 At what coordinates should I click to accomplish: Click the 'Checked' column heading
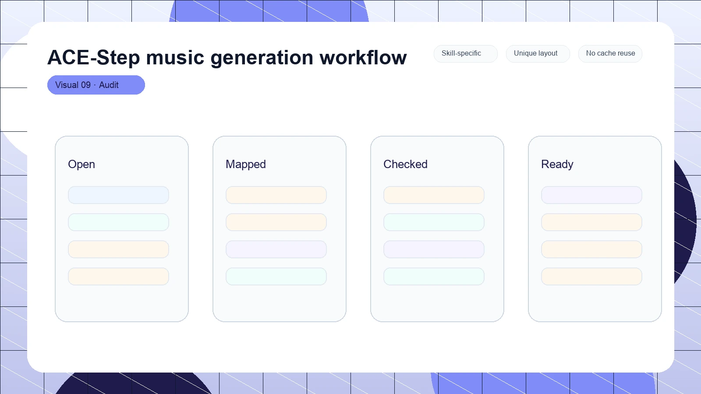(405, 164)
